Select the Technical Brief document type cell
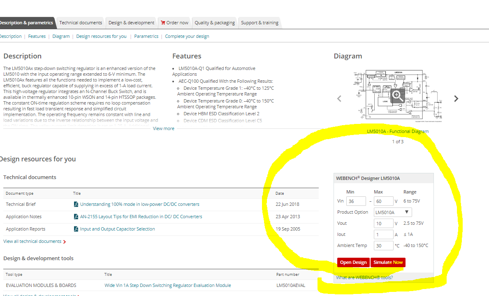 tap(21, 204)
